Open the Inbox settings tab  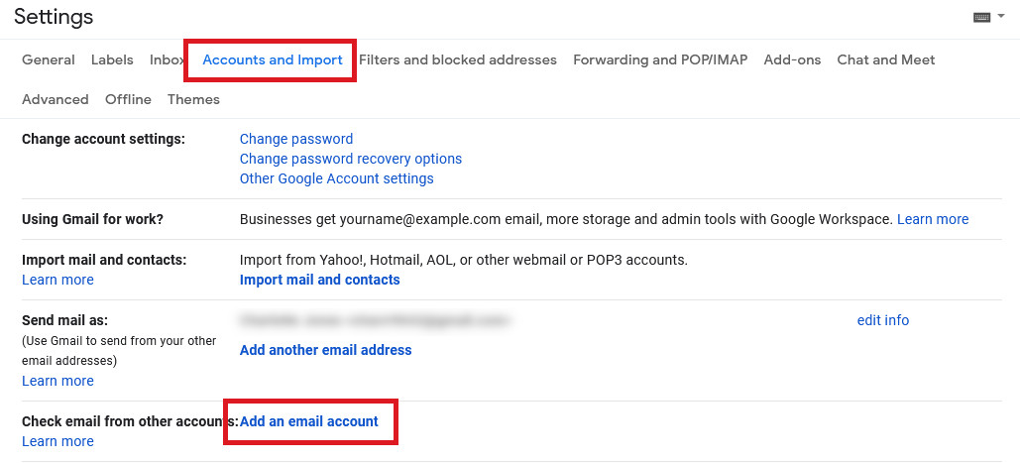click(167, 59)
